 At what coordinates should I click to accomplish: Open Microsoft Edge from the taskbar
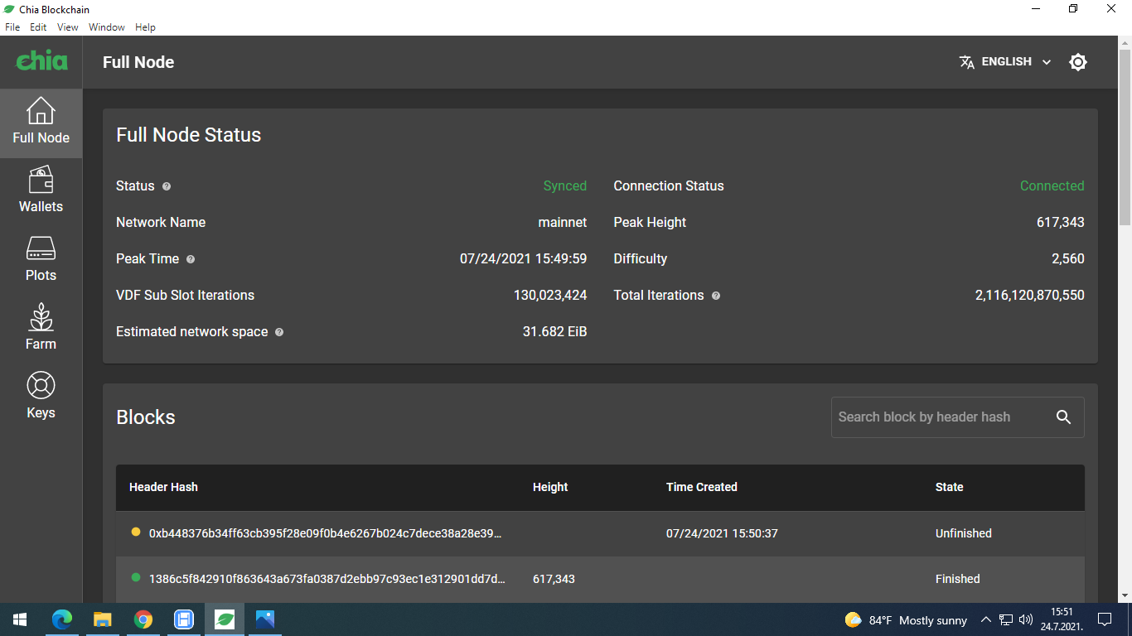pos(62,619)
